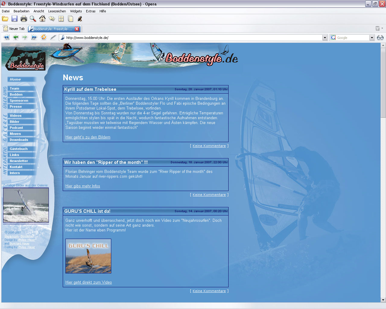Viewport: 386px width, 309px height.
Task: Tile windows with the grid icon
Action: (61, 19)
